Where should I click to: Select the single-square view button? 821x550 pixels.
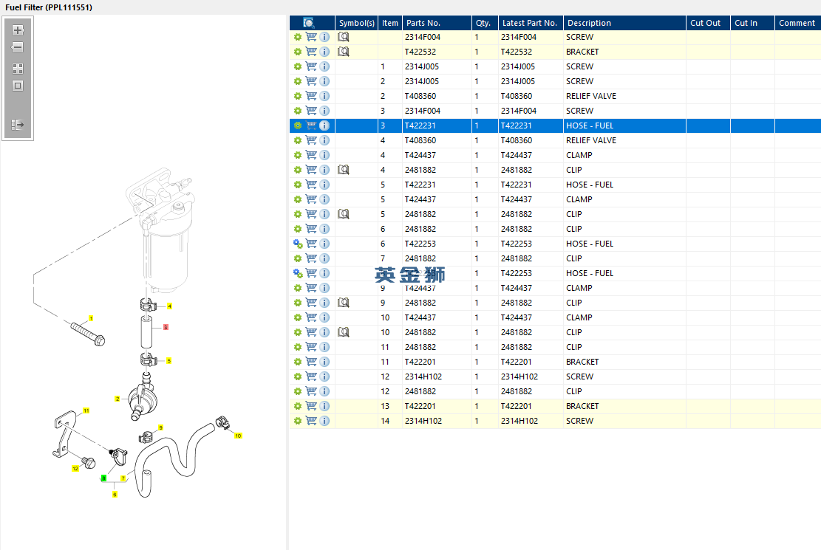click(18, 86)
